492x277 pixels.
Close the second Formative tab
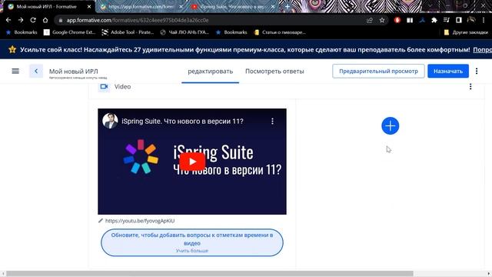[x=181, y=7]
